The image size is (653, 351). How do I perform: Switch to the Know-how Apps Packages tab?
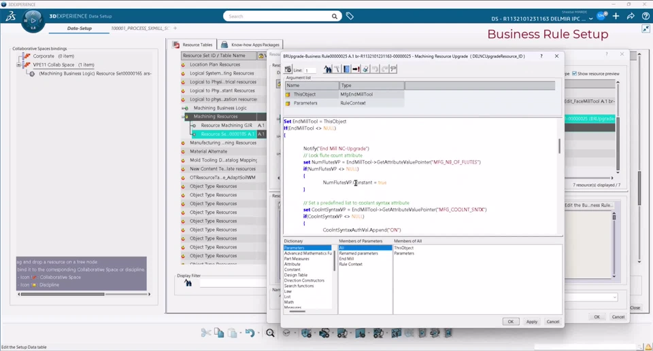pos(250,45)
